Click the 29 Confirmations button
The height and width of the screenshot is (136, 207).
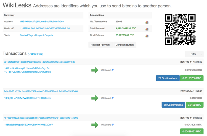click(168, 78)
